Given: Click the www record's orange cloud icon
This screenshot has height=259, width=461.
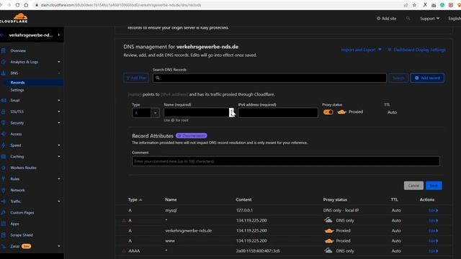Looking at the screenshot, I should coord(329,241).
